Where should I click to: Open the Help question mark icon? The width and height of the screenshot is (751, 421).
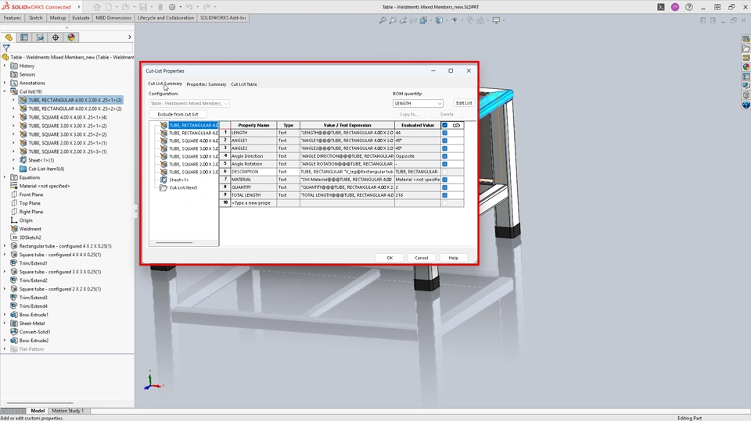(688, 7)
